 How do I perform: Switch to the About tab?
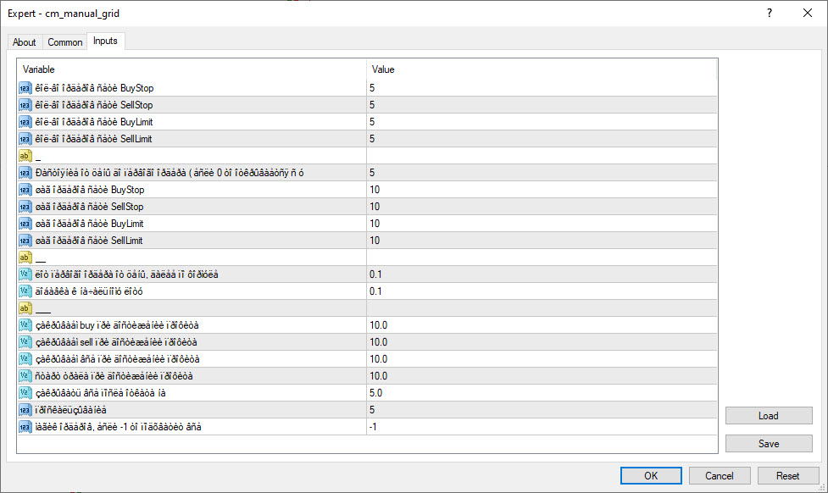(x=25, y=42)
